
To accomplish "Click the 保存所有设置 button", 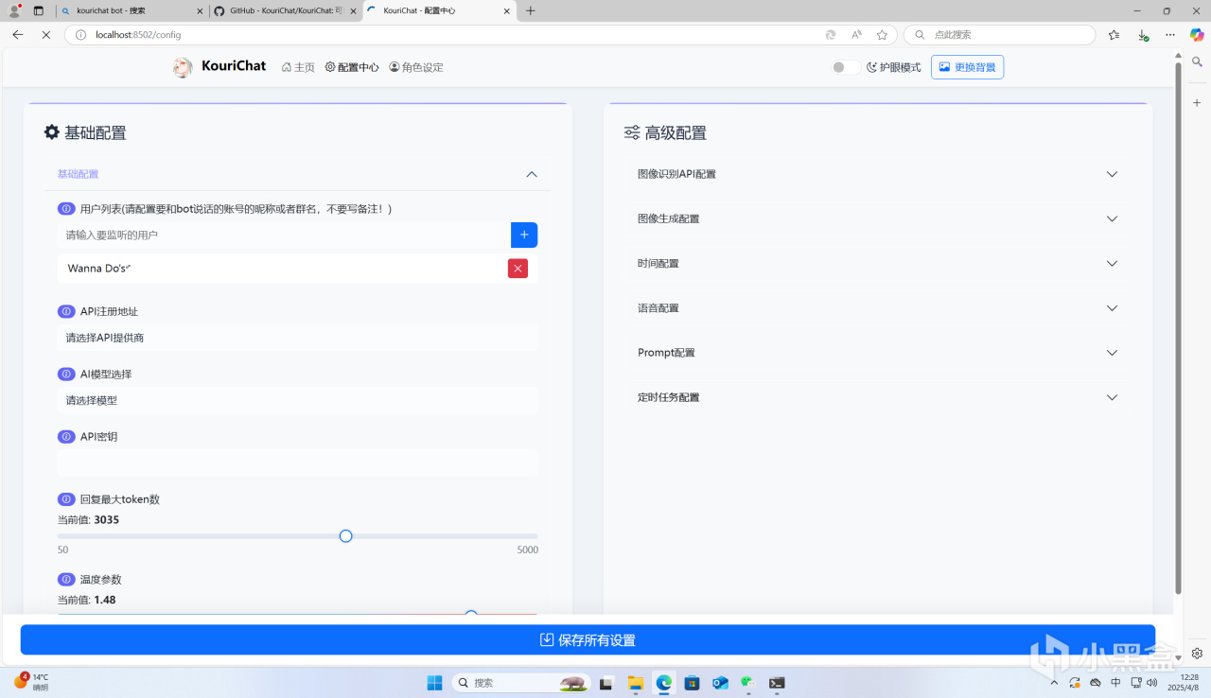I will pos(588,640).
